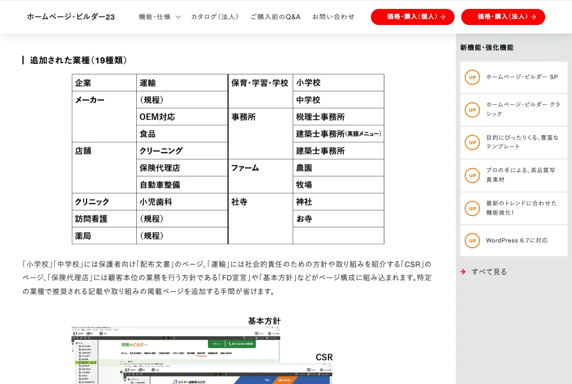Click the UP icon beside 高品質写真素材

pos(472,175)
